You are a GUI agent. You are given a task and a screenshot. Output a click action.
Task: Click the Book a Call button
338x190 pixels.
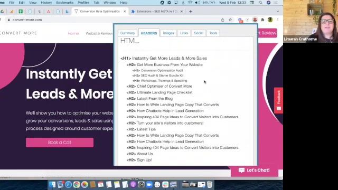60,142
